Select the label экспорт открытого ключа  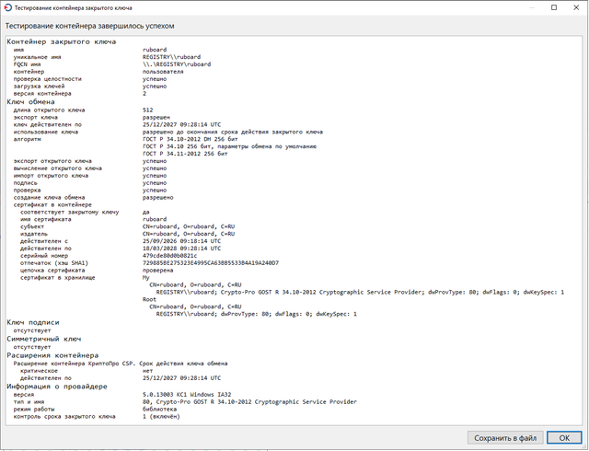[x=52, y=161]
